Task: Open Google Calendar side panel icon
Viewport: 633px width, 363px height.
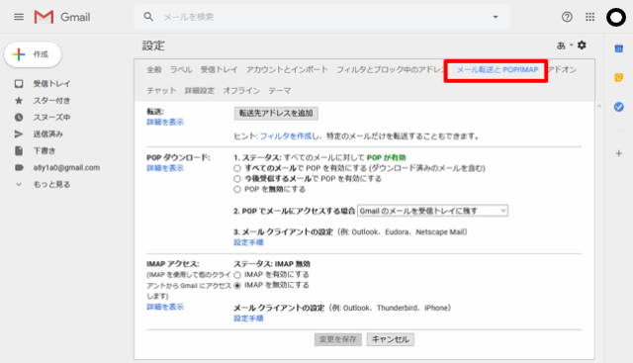Action: (618, 48)
